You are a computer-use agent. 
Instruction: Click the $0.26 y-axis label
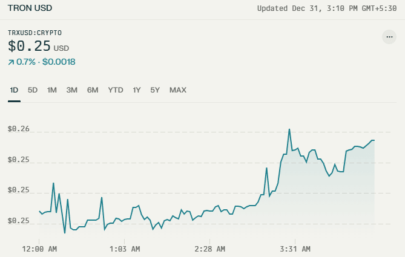click(18, 129)
